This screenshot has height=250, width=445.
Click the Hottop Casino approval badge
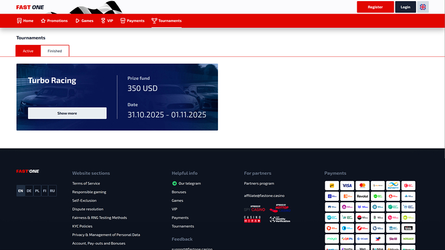pyautogui.click(x=280, y=208)
